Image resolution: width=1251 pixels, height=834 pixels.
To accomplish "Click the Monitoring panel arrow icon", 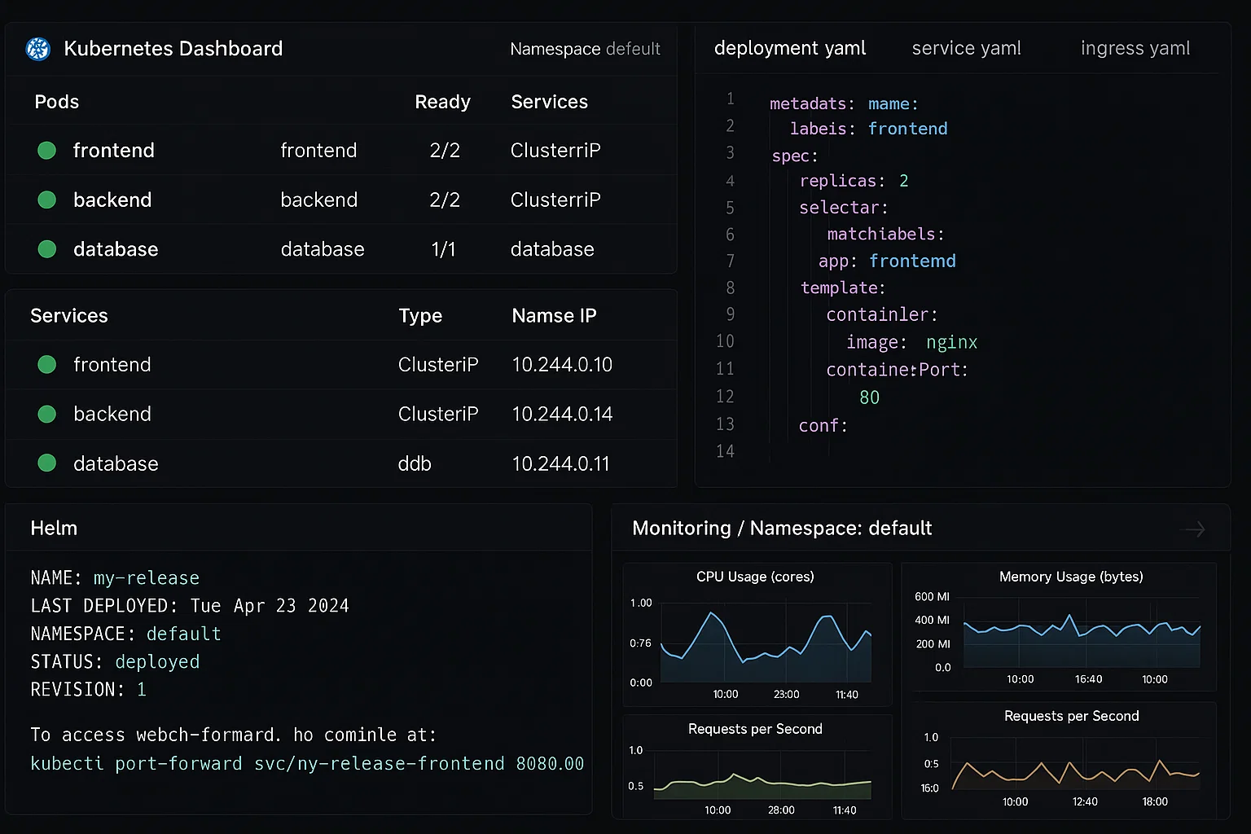I will 1194,529.
